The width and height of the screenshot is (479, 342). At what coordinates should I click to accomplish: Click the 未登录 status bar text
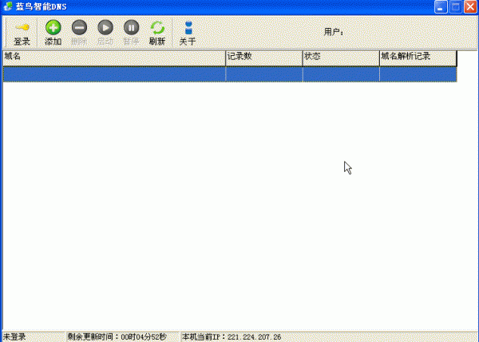point(14,337)
